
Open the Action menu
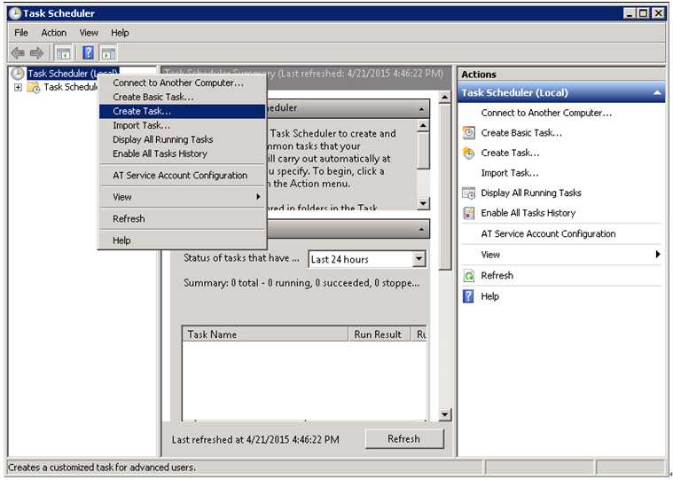coord(54,33)
